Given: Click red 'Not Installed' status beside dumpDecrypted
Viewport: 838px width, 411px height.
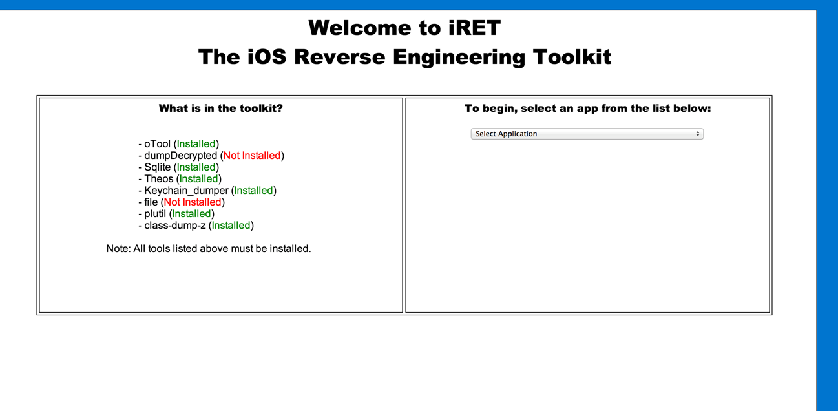Looking at the screenshot, I should [x=252, y=156].
